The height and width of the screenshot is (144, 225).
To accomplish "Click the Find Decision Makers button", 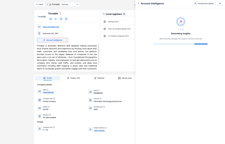I will 204,4.
